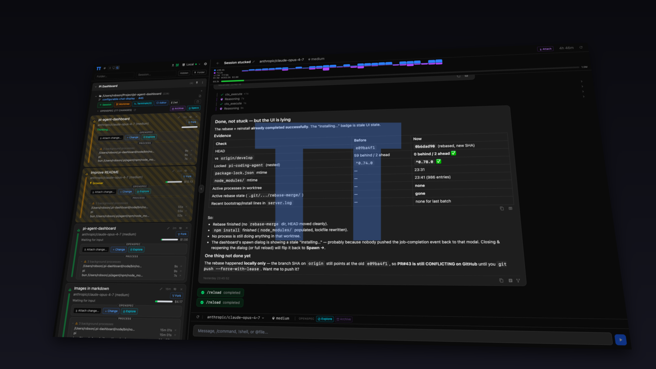Hide the Images in markdown session with the eye icon
The image size is (656, 369).
tap(175, 289)
